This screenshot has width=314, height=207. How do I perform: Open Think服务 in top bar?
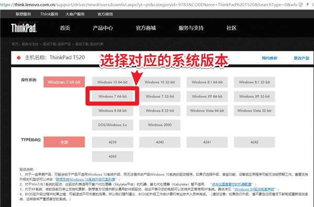[49, 14]
